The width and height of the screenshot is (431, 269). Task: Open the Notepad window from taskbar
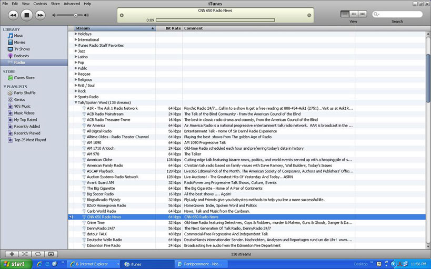click(202, 264)
